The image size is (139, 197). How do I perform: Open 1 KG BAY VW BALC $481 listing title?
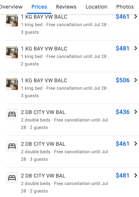tap(44, 49)
